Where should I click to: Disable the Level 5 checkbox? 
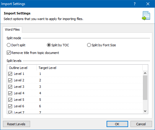pos(10,100)
